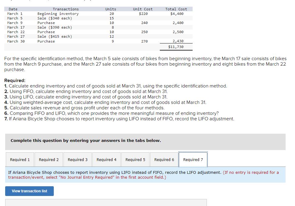The image size is (295, 206).
Task: Click the $4,400 total cost value
Action: click(177, 14)
